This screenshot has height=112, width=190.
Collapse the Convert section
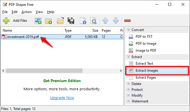[x=157, y=30]
